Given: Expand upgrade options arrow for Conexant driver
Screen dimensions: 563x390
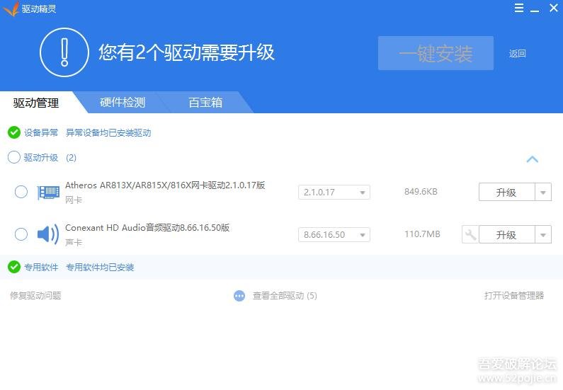Looking at the screenshot, I should tap(543, 235).
